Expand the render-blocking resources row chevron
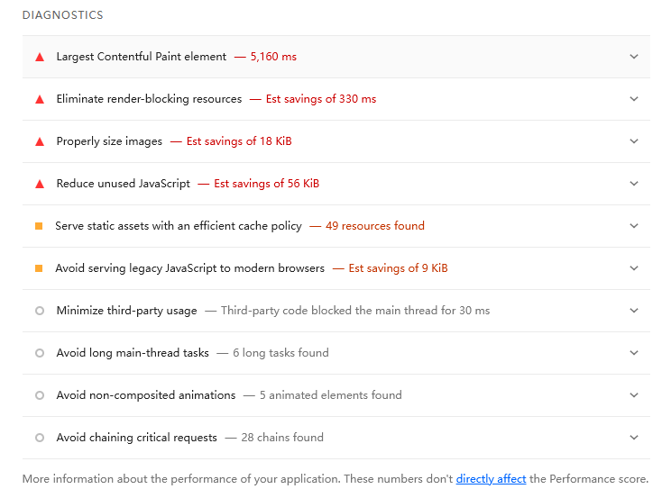The image size is (662, 498). [x=634, y=99]
